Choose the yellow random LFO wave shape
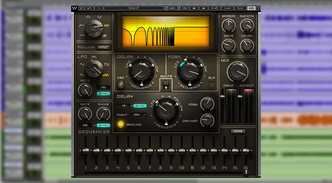This screenshot has height=183, width=332. [106, 75]
